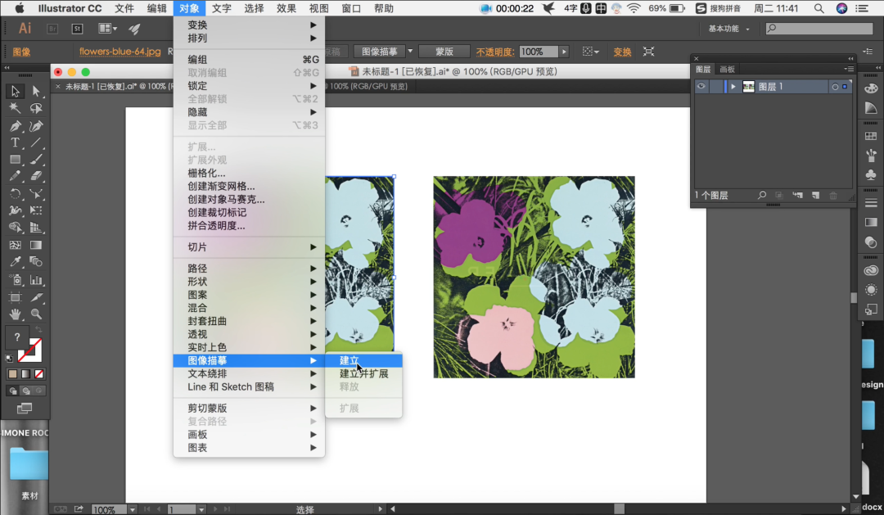Select the Column Graph tool

pyautogui.click(x=36, y=280)
